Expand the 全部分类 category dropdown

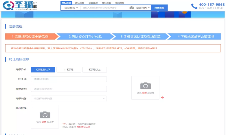tap(143, 8)
